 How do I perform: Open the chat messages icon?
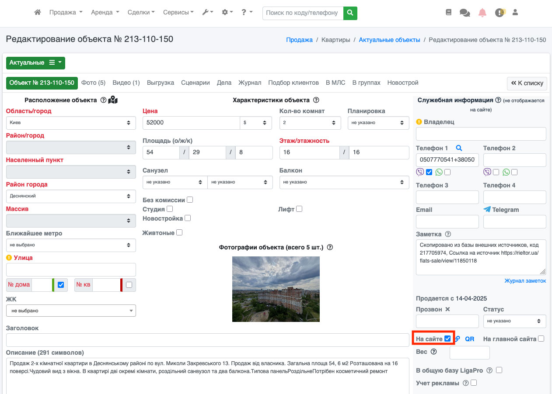(x=465, y=13)
